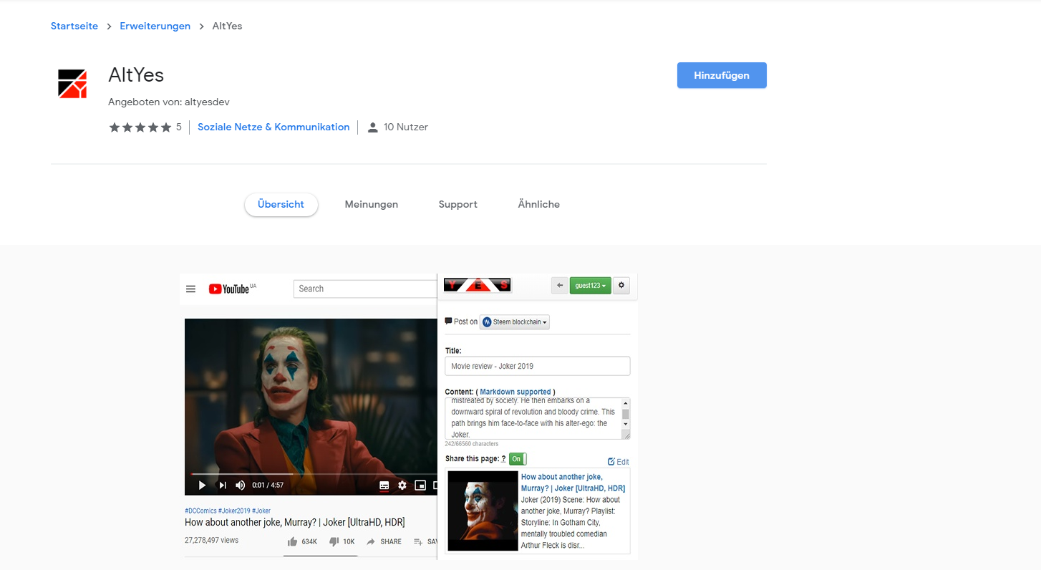Open the Support tab
Screen dimensions: 1041x570
coord(458,204)
